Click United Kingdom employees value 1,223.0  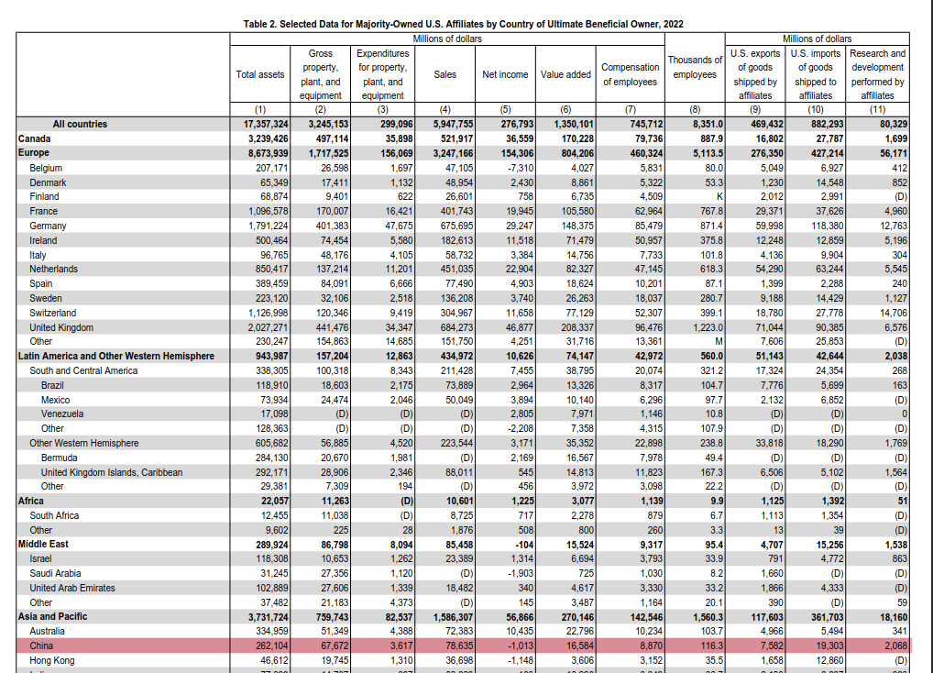[x=708, y=328]
